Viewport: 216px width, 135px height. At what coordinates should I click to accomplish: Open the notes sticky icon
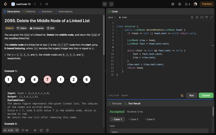(x=111, y=4)
